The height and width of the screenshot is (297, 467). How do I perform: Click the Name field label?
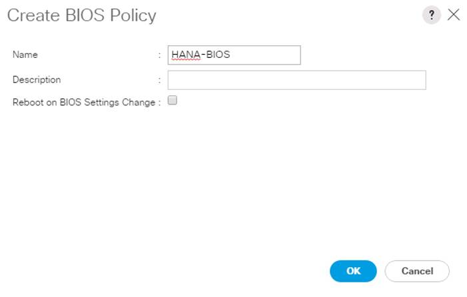tap(25, 55)
